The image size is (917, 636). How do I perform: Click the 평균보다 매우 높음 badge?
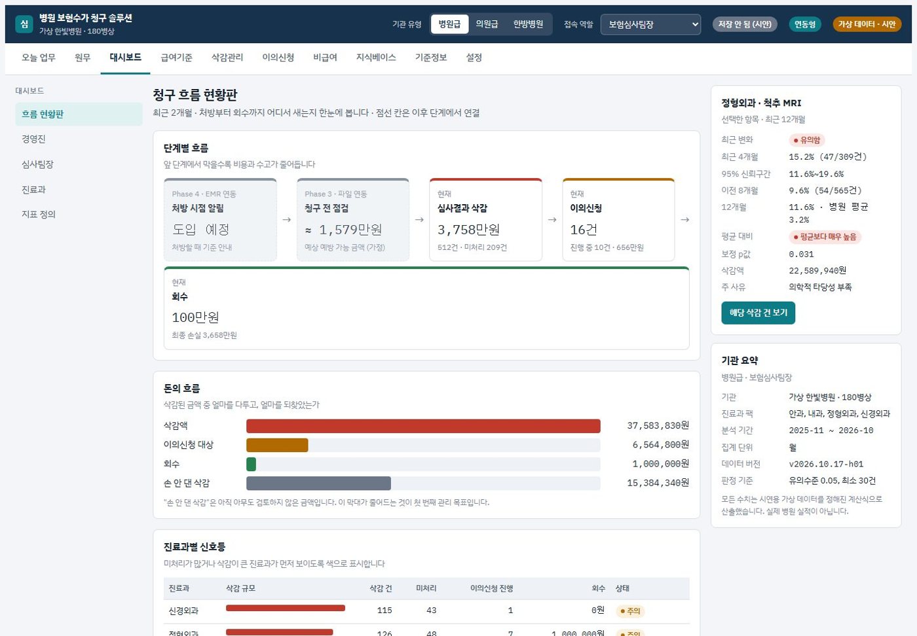[825, 237]
